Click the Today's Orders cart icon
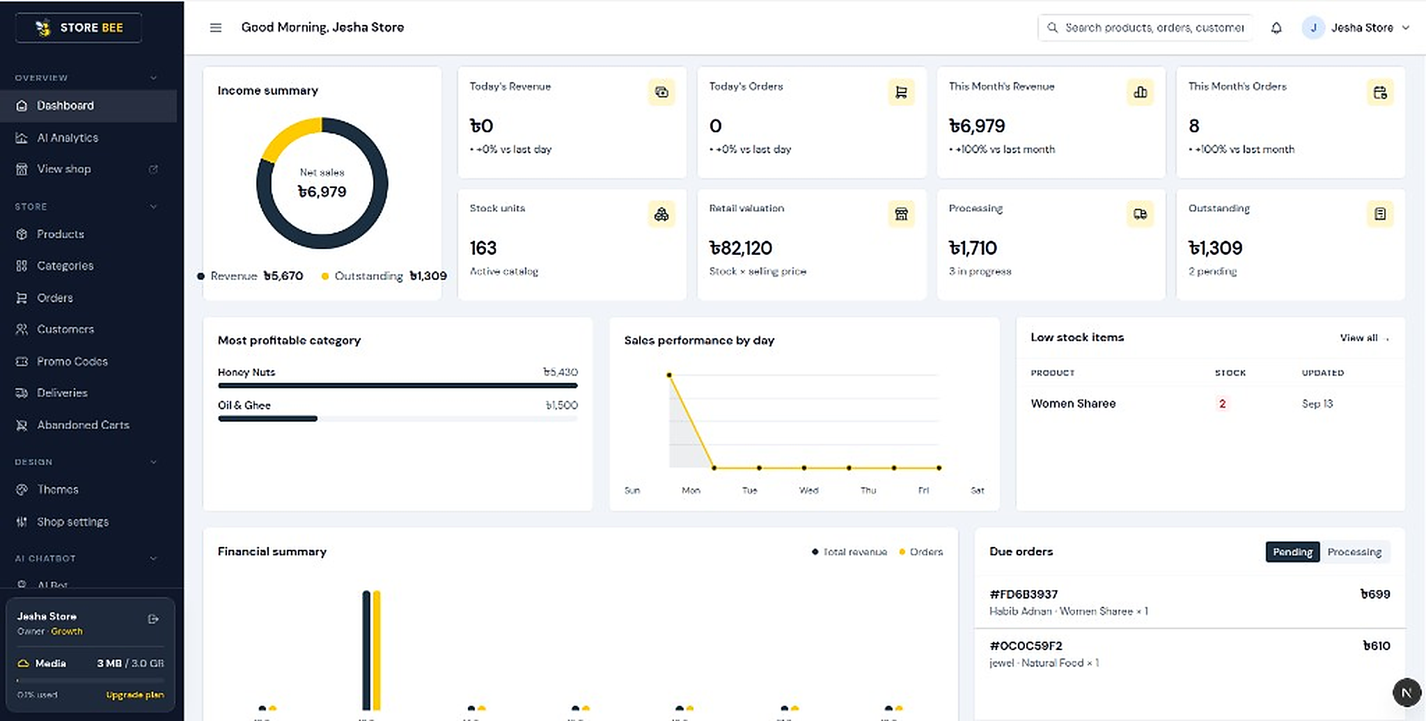The height and width of the screenshot is (721, 1426). tap(901, 92)
